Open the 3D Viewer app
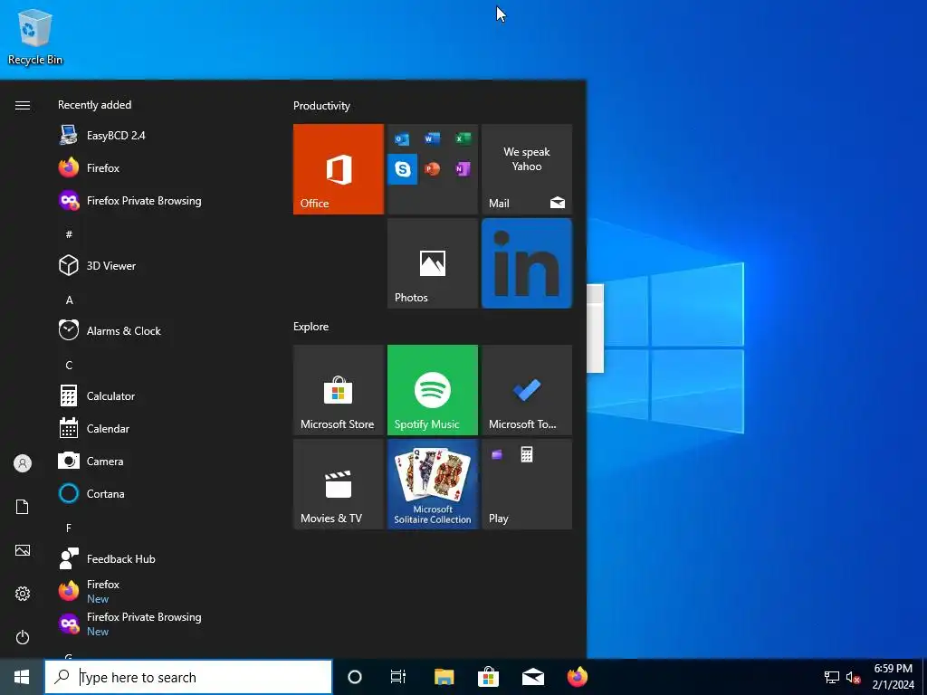927x695 pixels. pos(159,265)
